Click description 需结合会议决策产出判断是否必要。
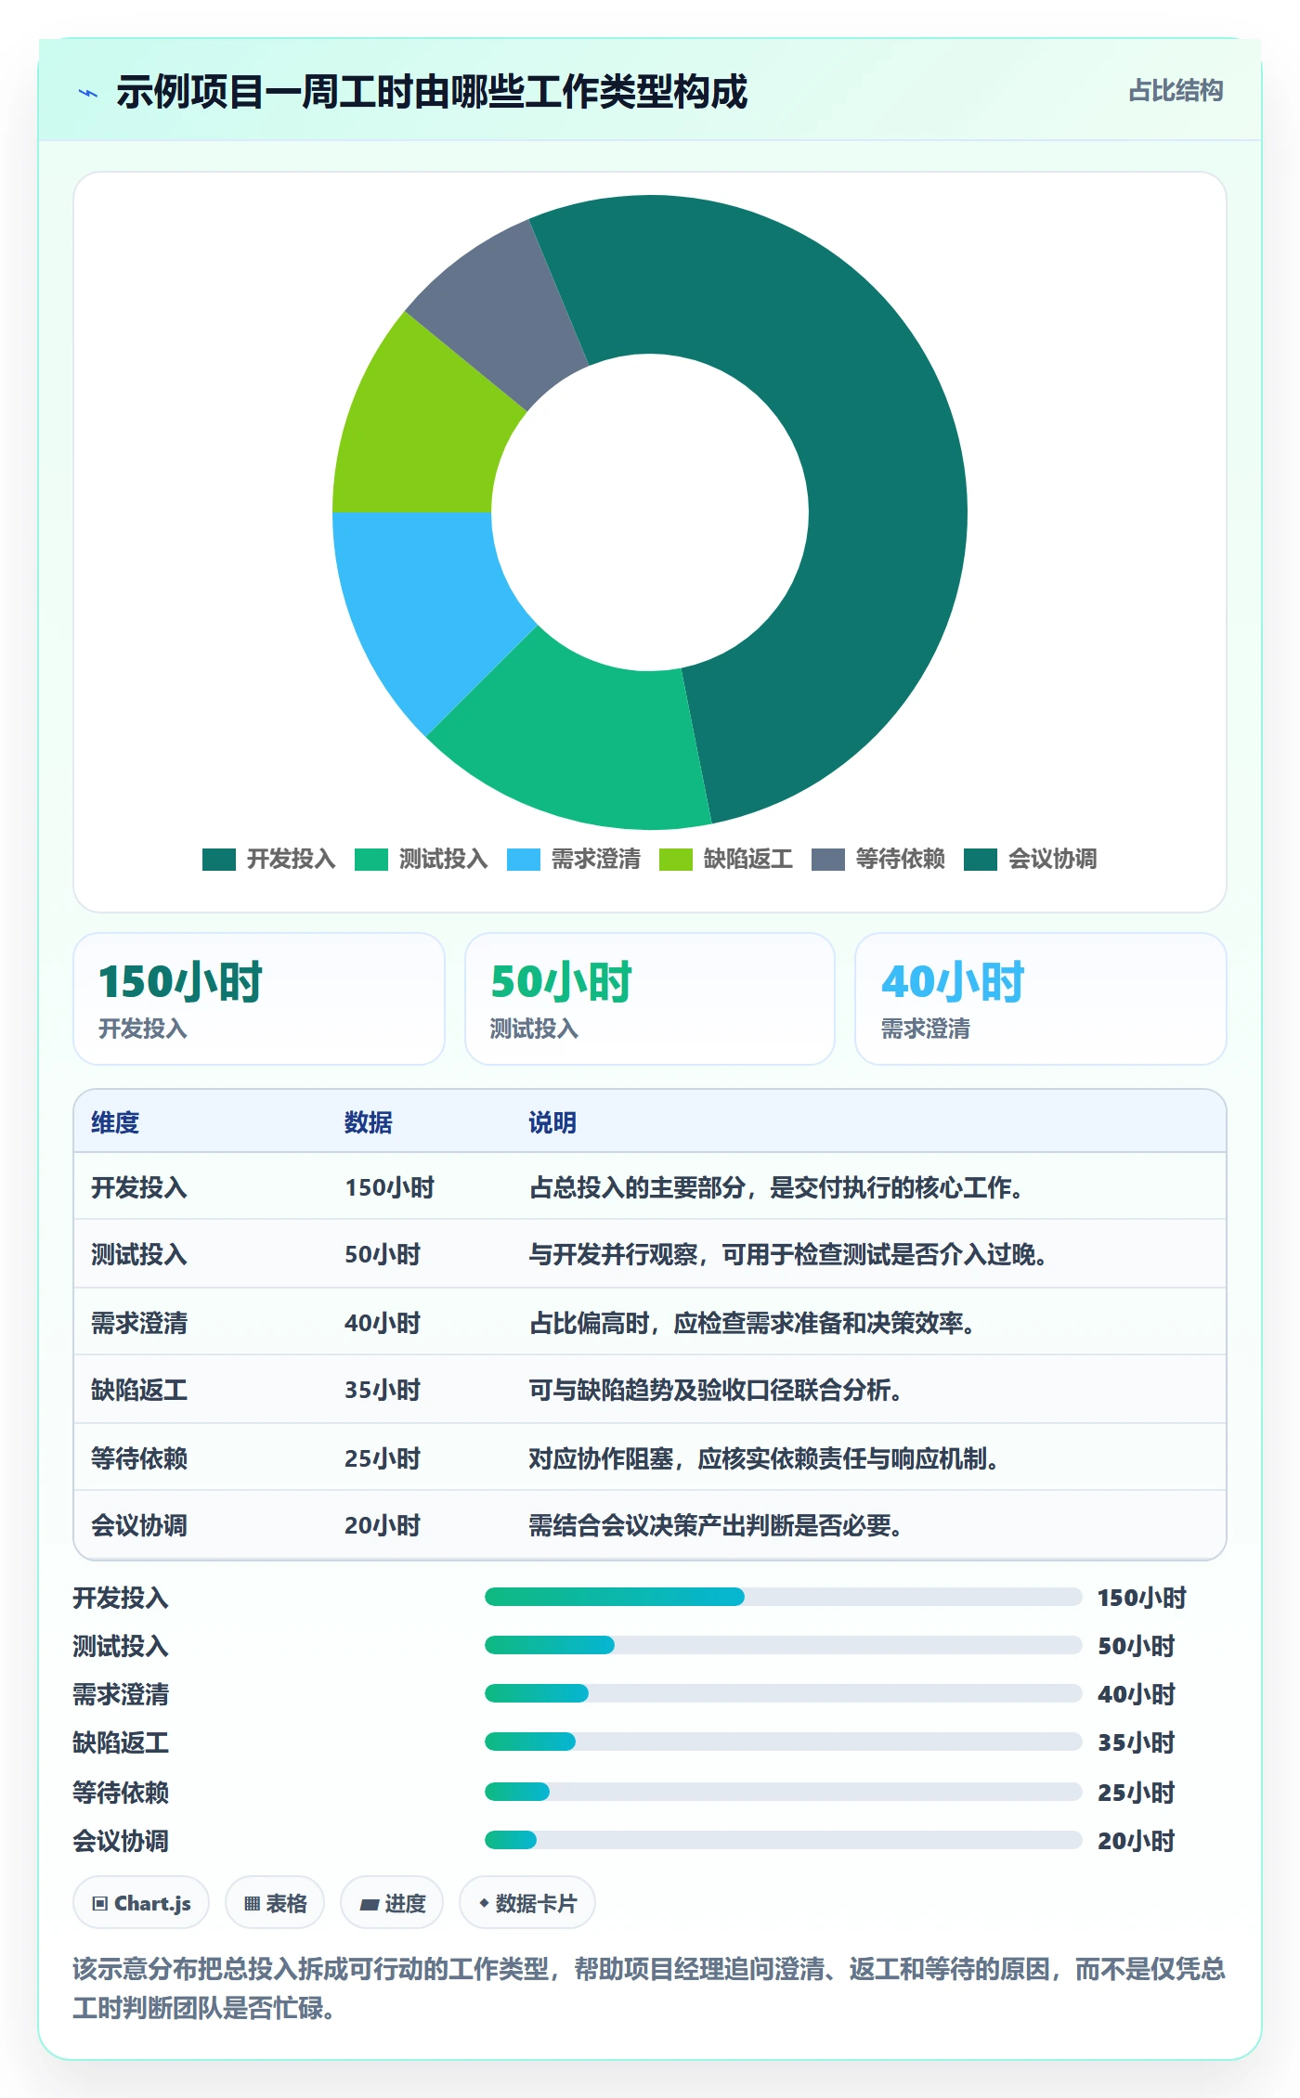 coord(716,1525)
